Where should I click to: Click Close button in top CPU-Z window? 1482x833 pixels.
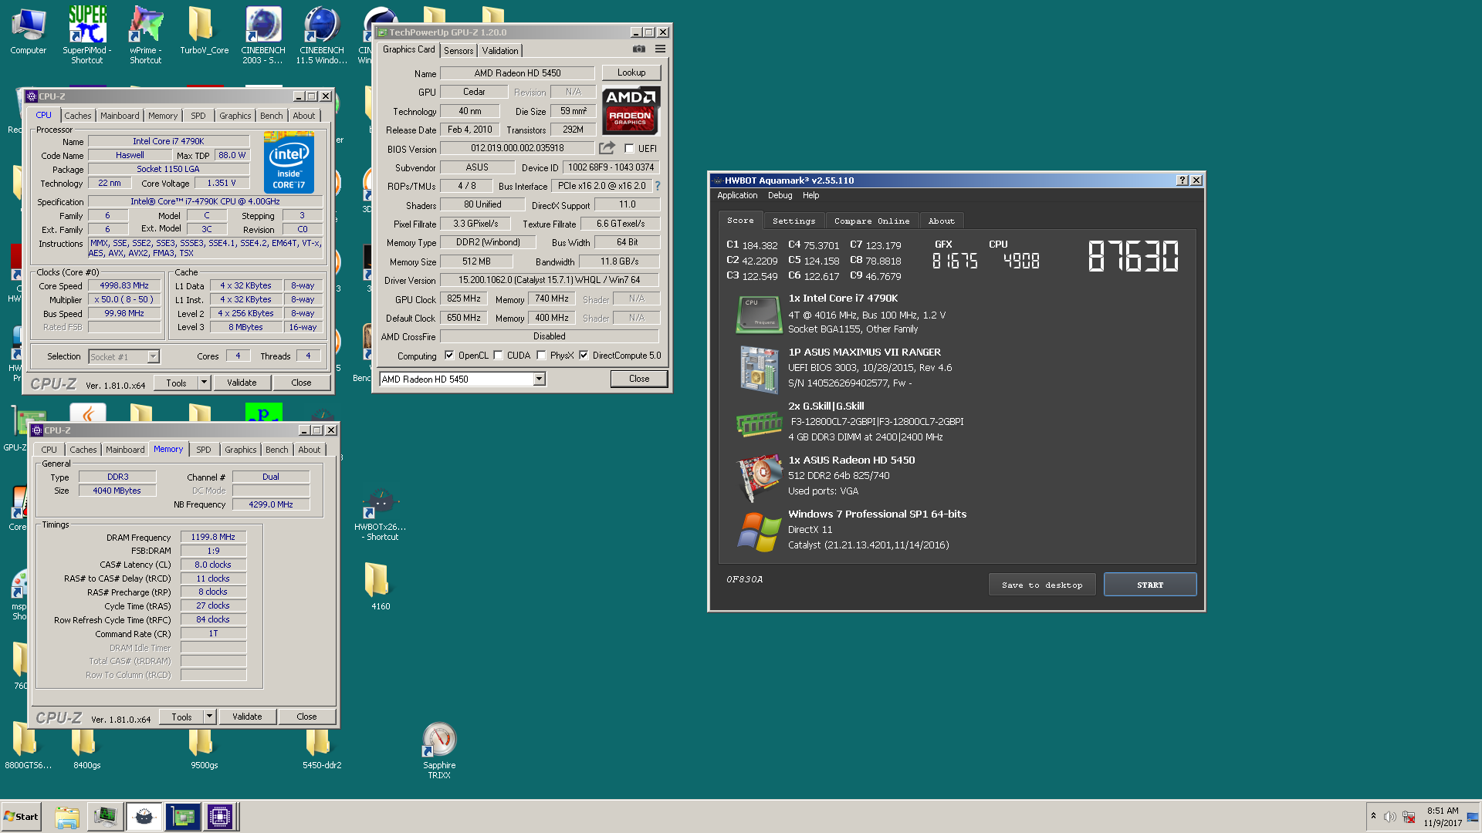tap(301, 383)
